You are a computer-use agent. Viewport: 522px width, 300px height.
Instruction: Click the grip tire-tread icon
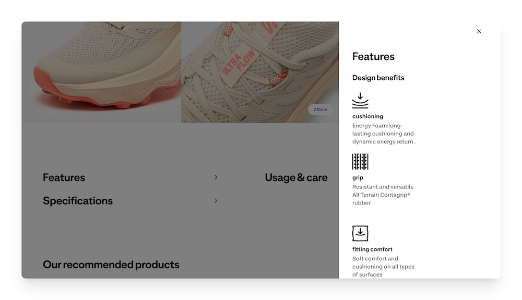coord(360,162)
